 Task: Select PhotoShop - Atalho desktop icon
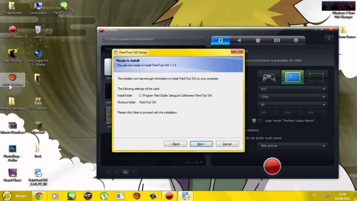(12, 153)
